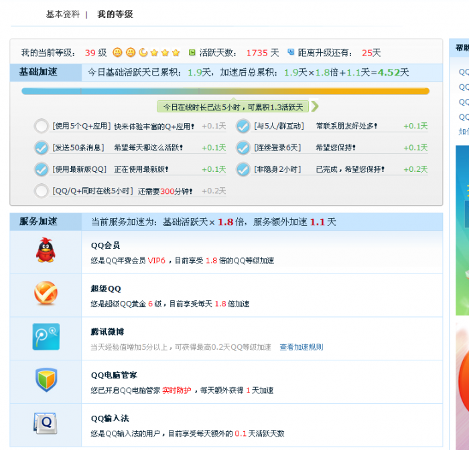Image resolution: width=469 pixels, height=450 pixels.
Task: Click the second star level icon
Action: tap(165, 53)
